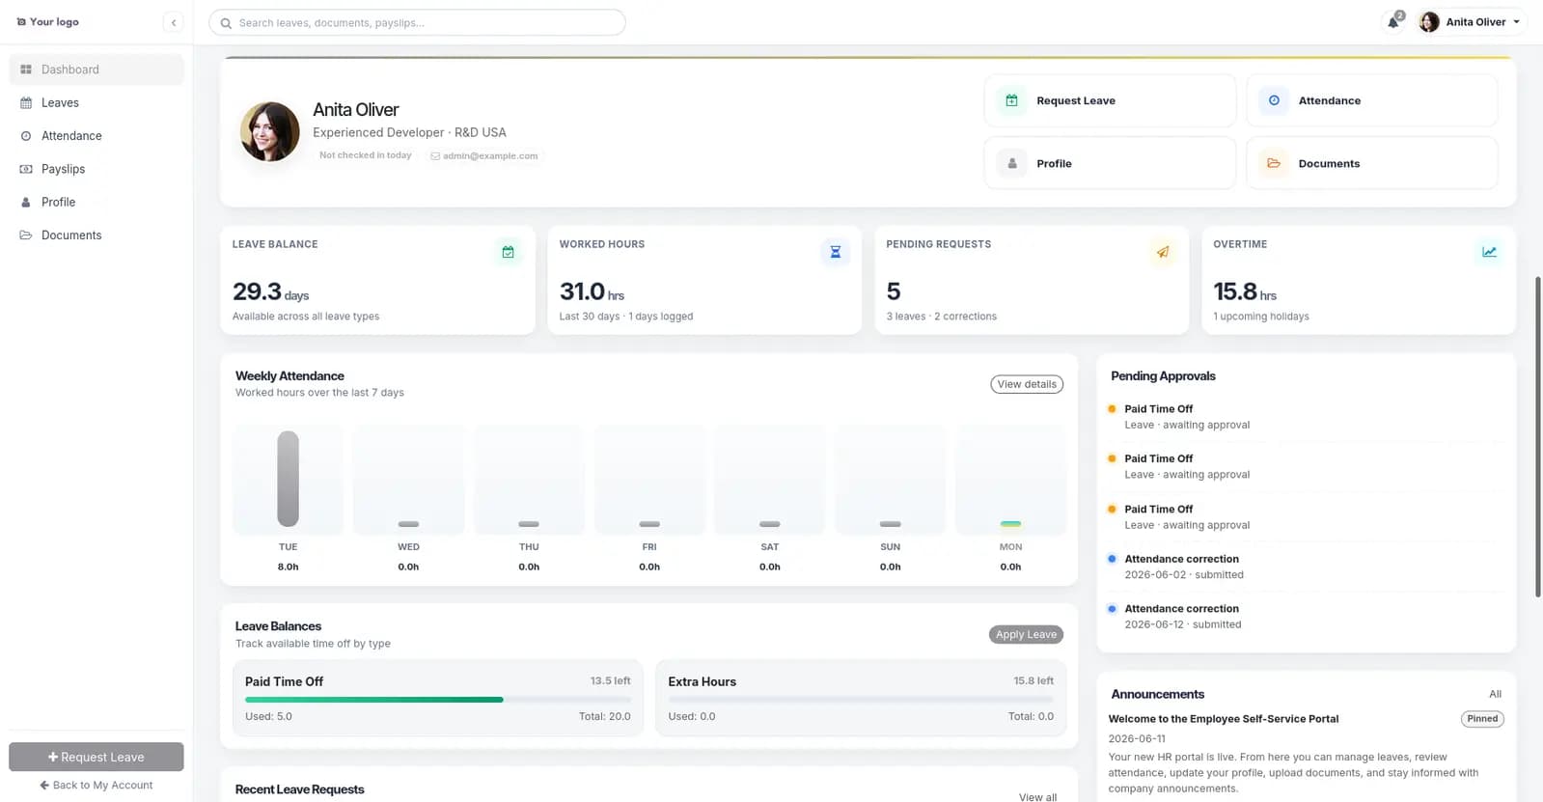Click the Leave Balance calendar icon
The width and height of the screenshot is (1543, 802).
pos(508,252)
